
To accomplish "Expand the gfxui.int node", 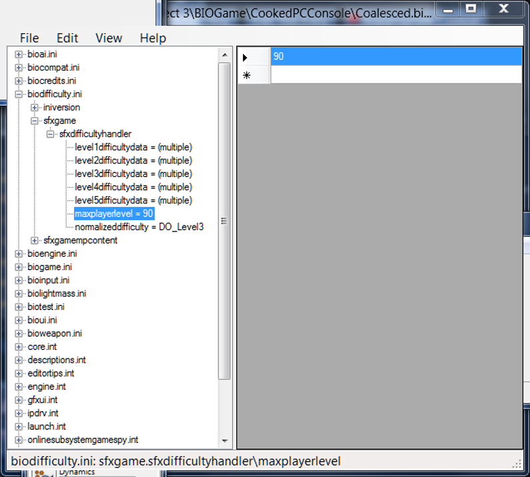I will pyautogui.click(x=19, y=400).
